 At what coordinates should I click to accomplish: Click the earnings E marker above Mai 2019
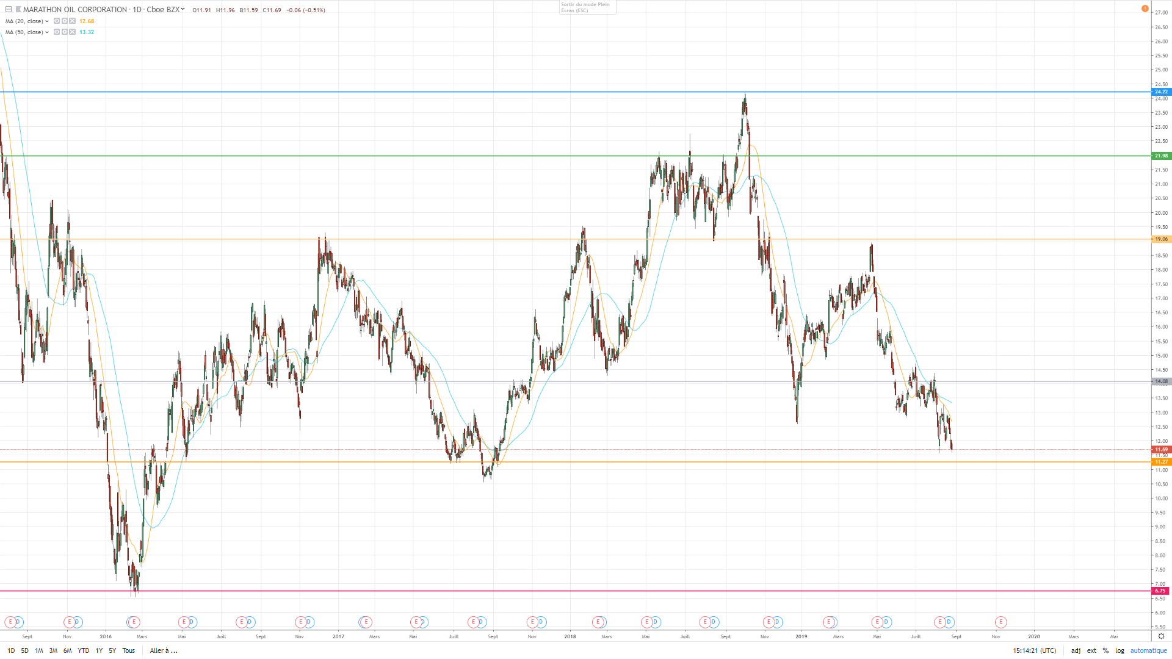tap(877, 622)
